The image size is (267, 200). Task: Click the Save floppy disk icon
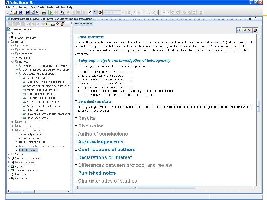point(20,13)
